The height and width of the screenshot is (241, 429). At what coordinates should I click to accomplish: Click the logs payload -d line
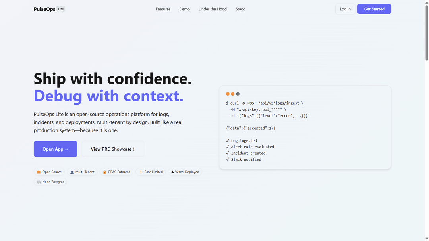coord(270,116)
